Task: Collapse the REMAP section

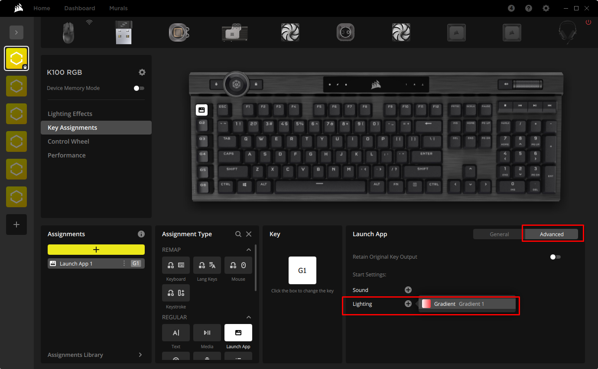Action: pyautogui.click(x=248, y=250)
